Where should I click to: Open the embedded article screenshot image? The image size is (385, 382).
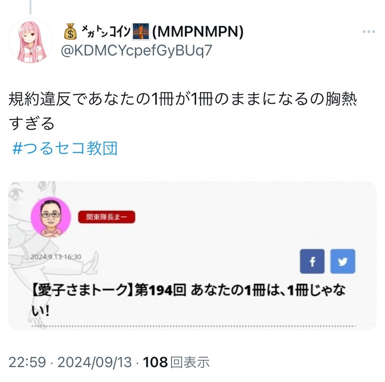192,256
